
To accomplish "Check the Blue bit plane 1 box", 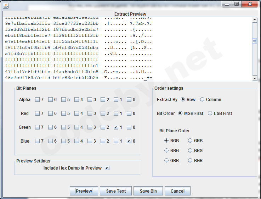I will [x=116, y=141].
